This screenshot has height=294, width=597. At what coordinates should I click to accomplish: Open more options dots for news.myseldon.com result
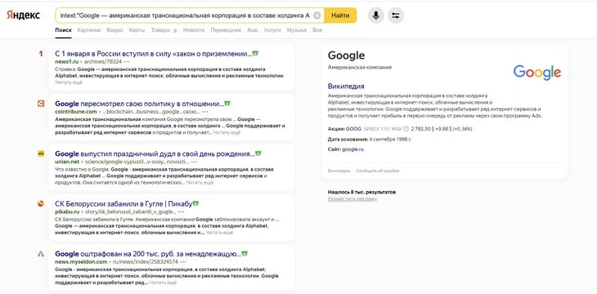click(x=183, y=262)
